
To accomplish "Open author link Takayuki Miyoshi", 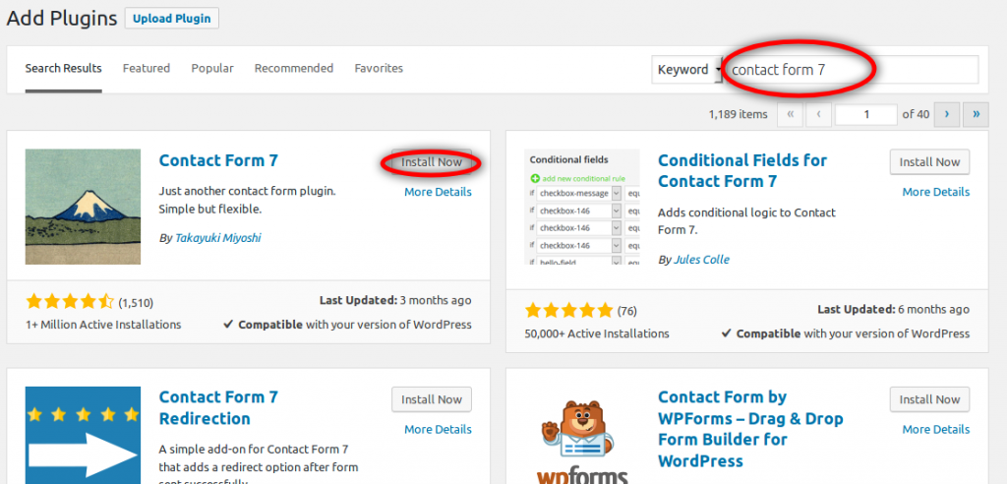I will pos(218,238).
